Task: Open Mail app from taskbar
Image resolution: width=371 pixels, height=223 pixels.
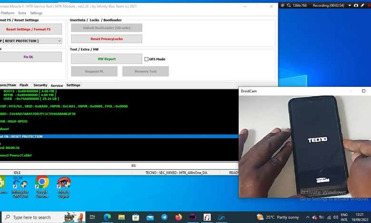Action: (150, 217)
